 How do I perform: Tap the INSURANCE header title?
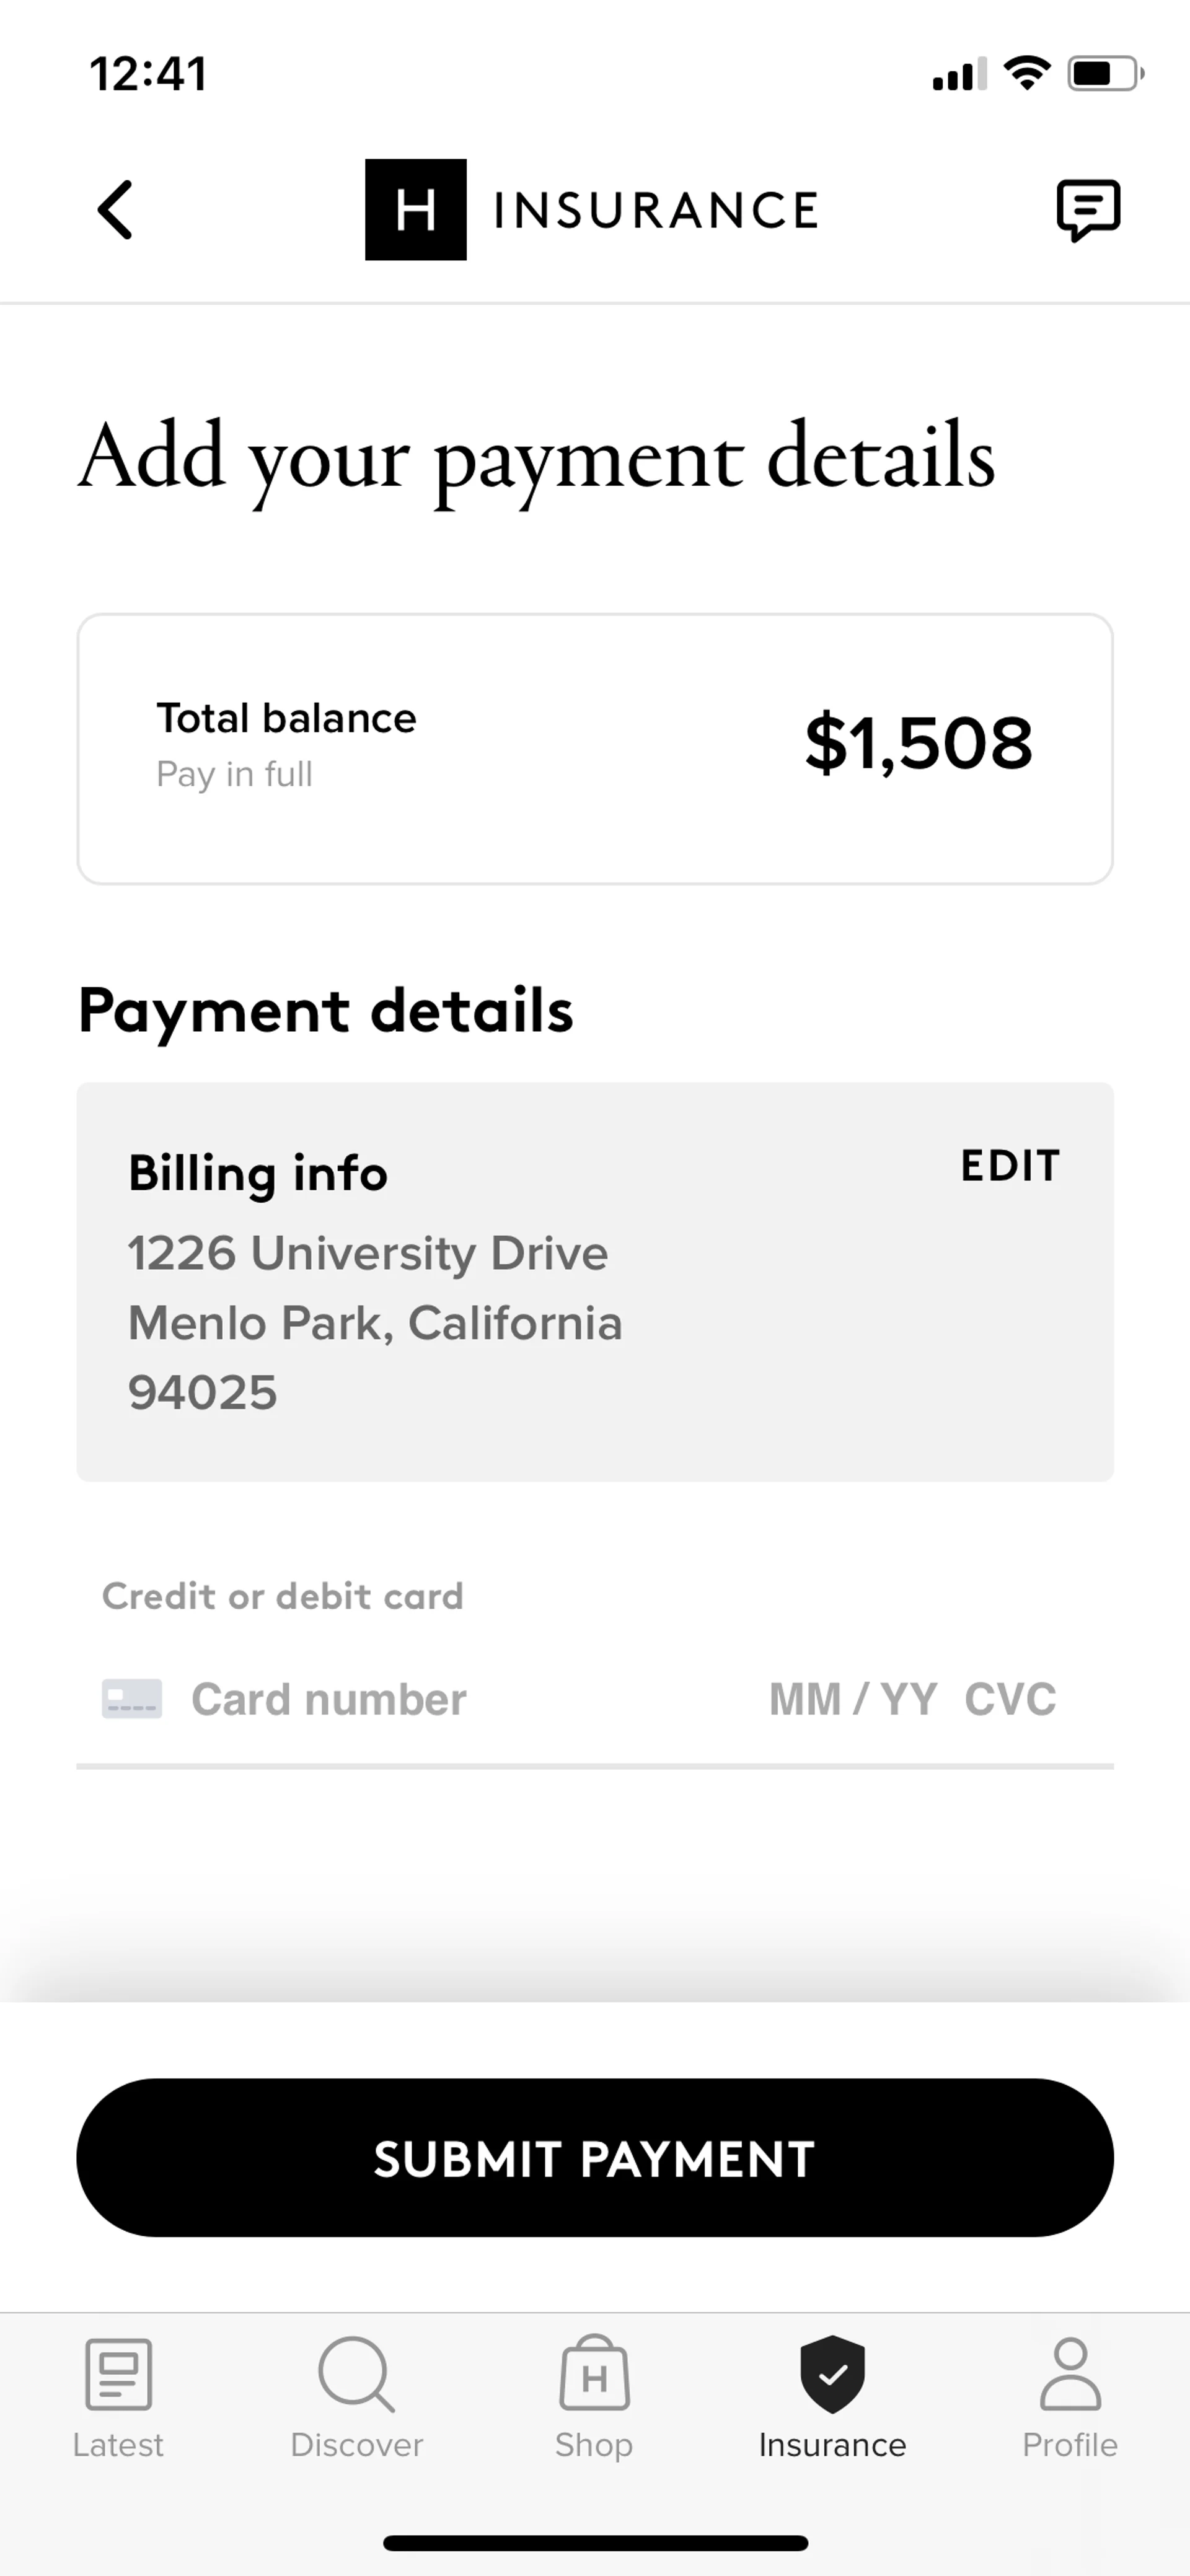656,210
